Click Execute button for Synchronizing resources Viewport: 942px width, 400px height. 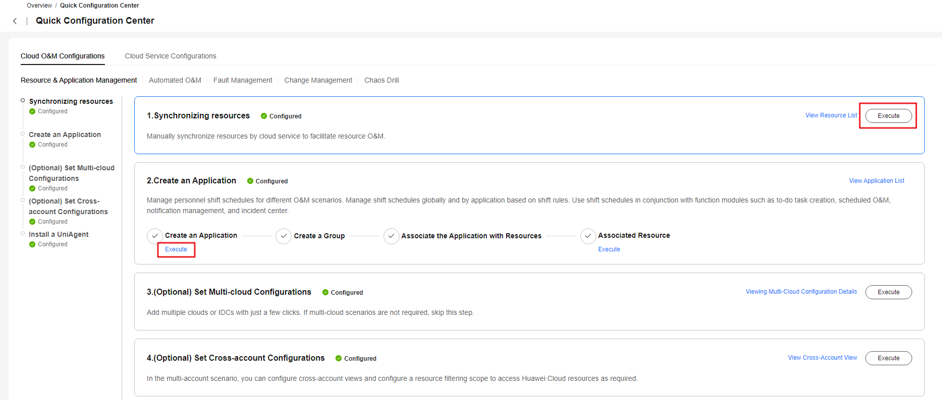(x=888, y=116)
